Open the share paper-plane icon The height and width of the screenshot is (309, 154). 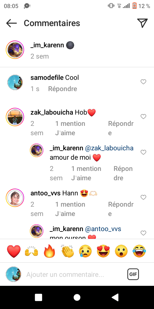click(x=142, y=23)
